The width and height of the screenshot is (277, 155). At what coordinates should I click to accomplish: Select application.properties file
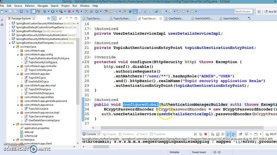(x=37, y=128)
